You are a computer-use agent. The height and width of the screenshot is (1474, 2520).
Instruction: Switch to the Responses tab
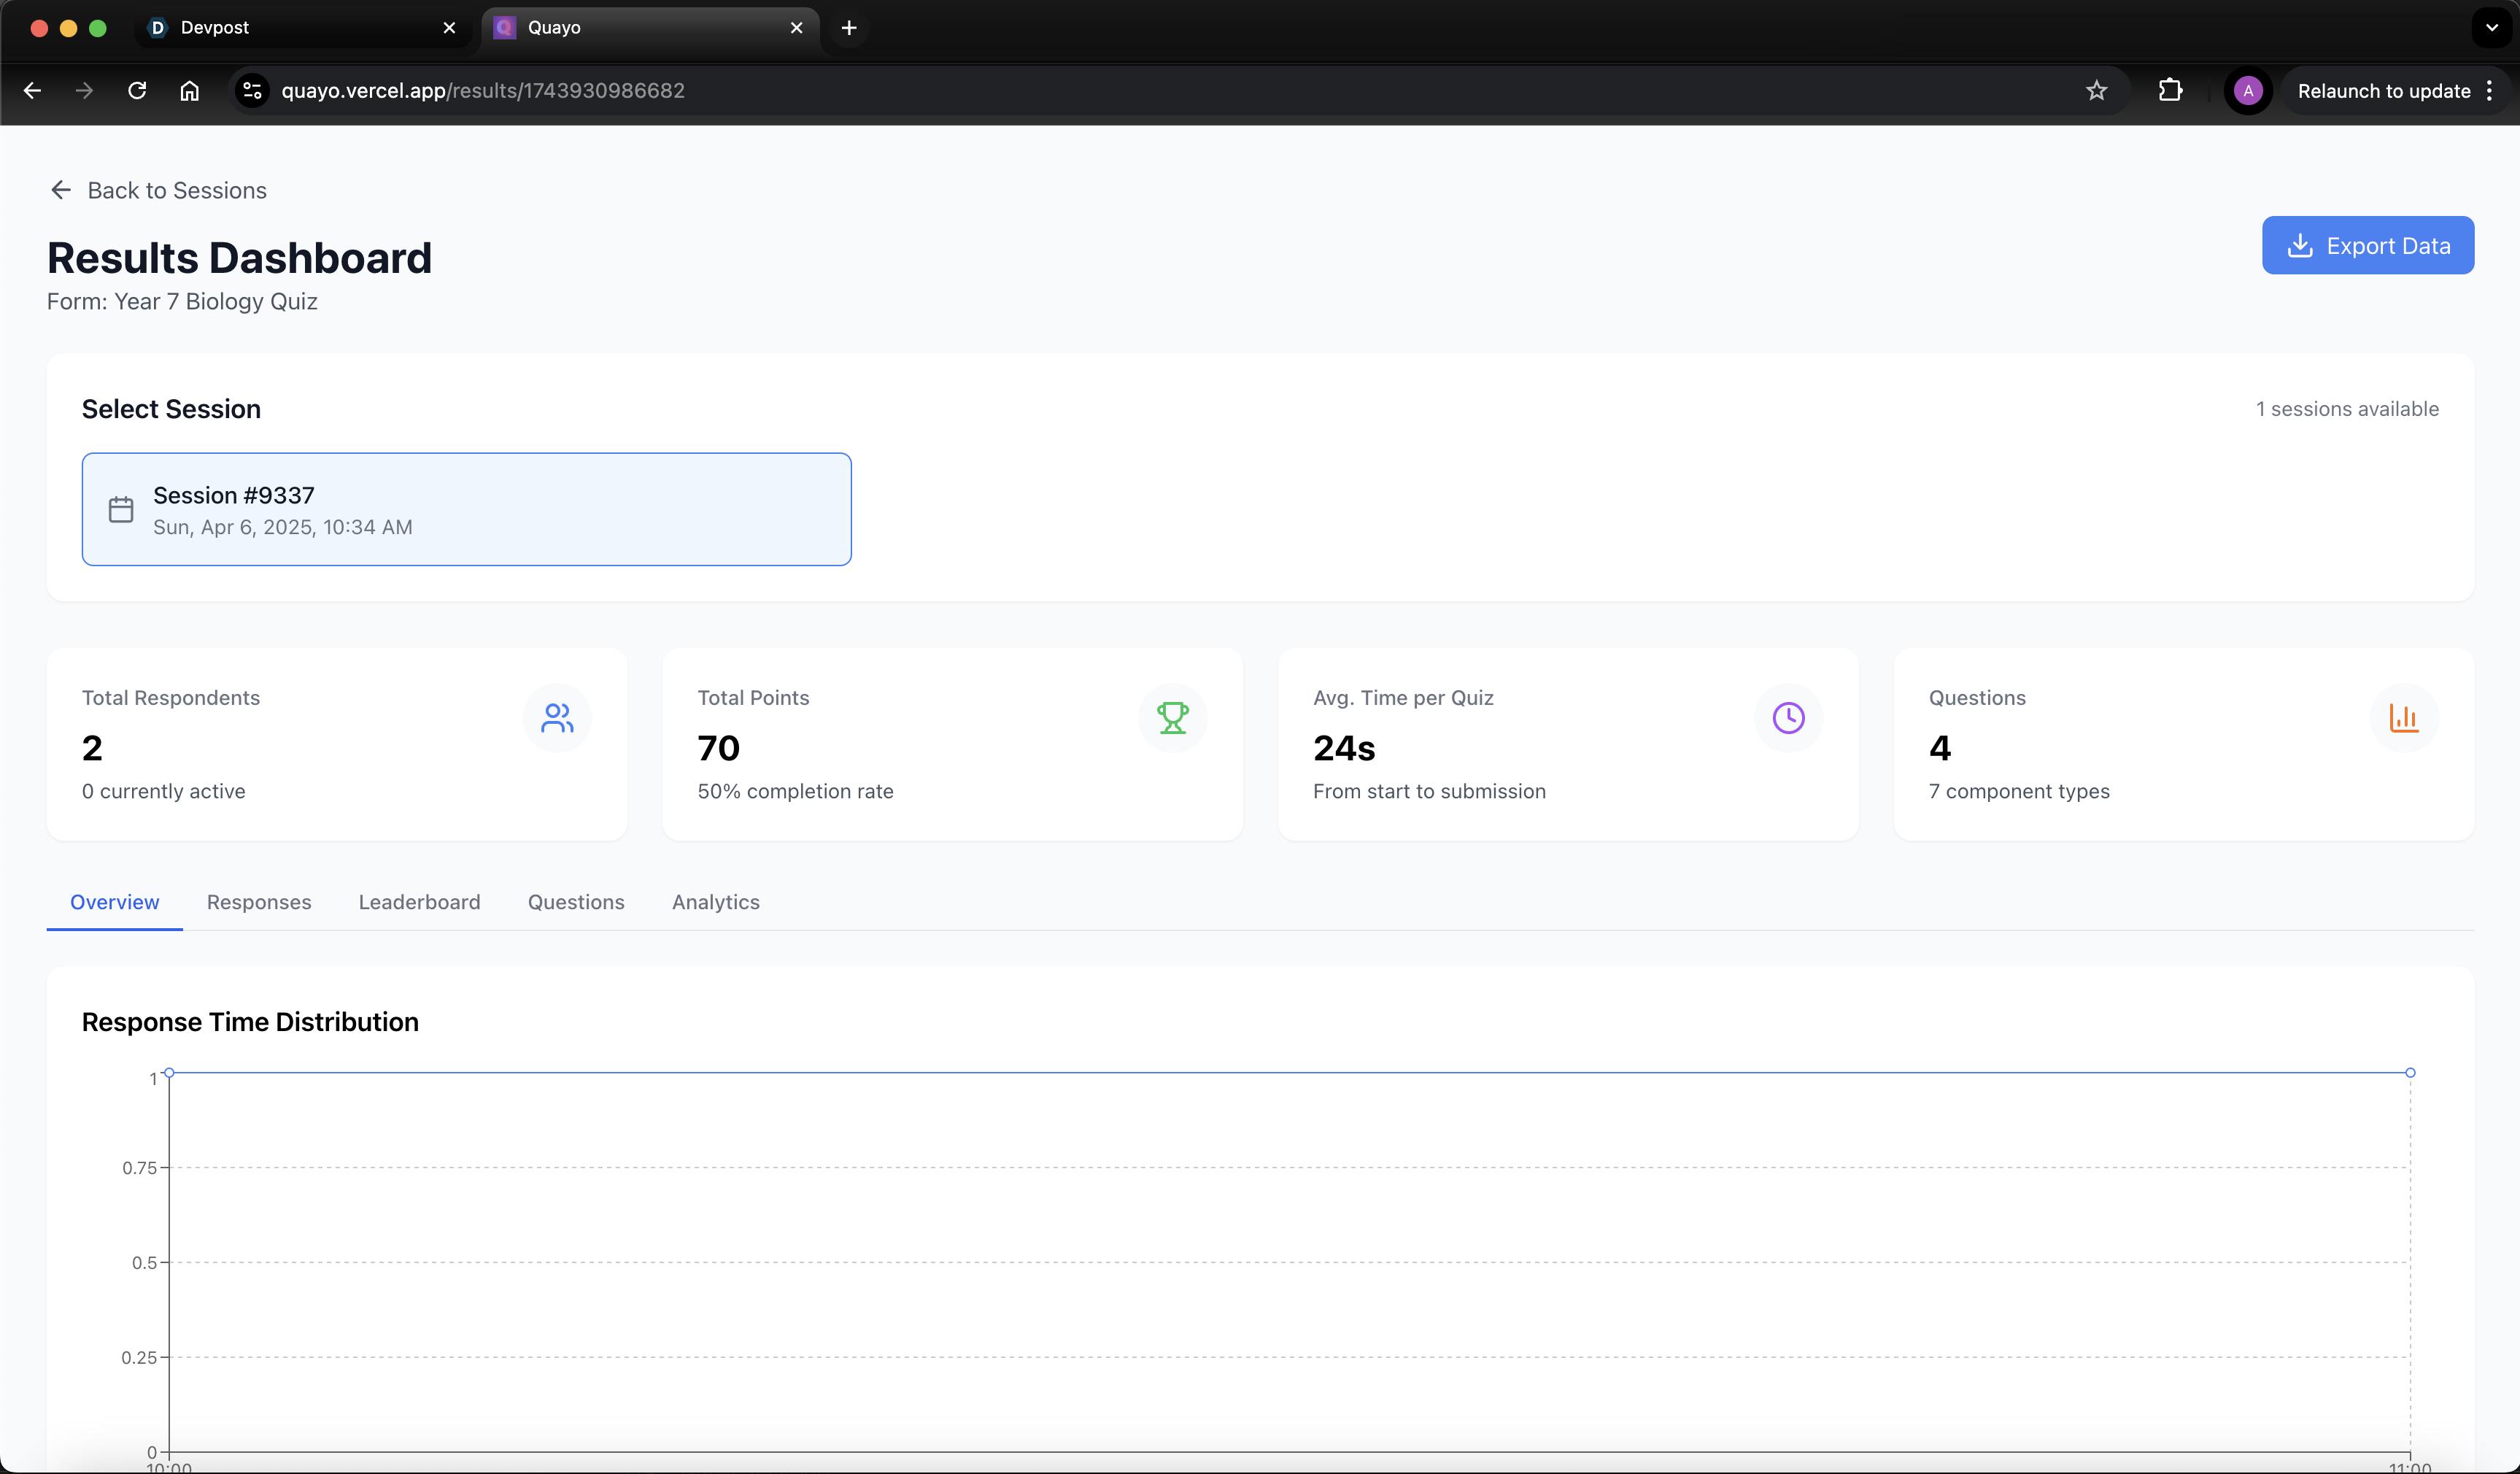point(259,902)
